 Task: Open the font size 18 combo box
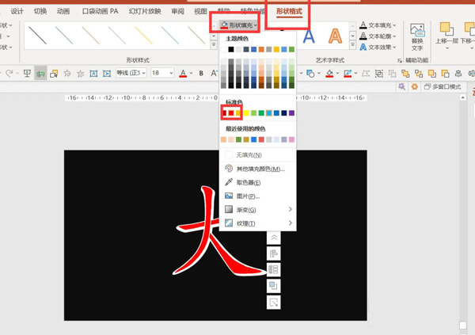(x=161, y=74)
